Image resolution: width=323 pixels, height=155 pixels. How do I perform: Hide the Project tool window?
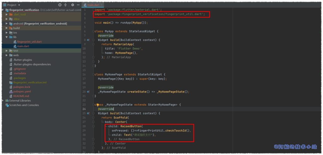(78, 5)
